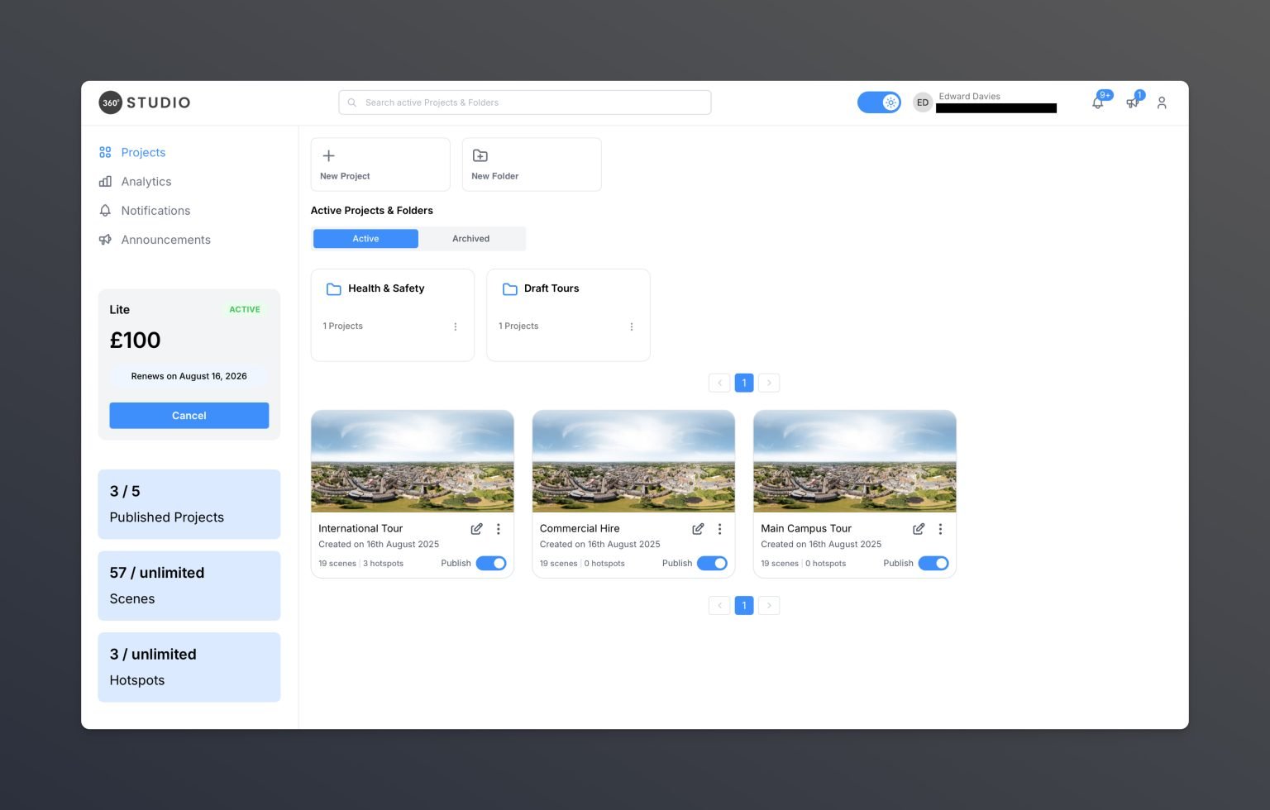
Task: Create a New Project
Action: 380,164
